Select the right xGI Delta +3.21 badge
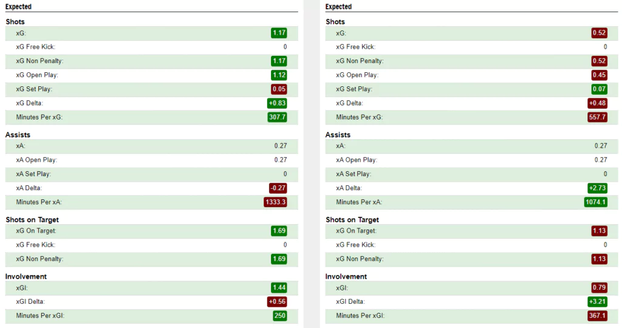622x328 pixels. click(x=597, y=301)
